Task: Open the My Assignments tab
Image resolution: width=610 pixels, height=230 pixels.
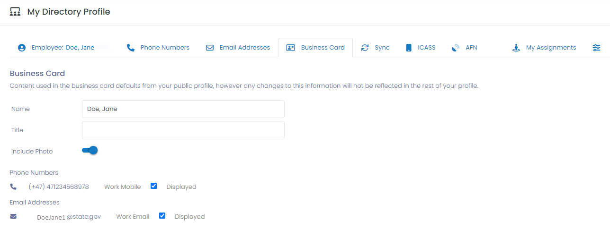Action: pyautogui.click(x=544, y=48)
